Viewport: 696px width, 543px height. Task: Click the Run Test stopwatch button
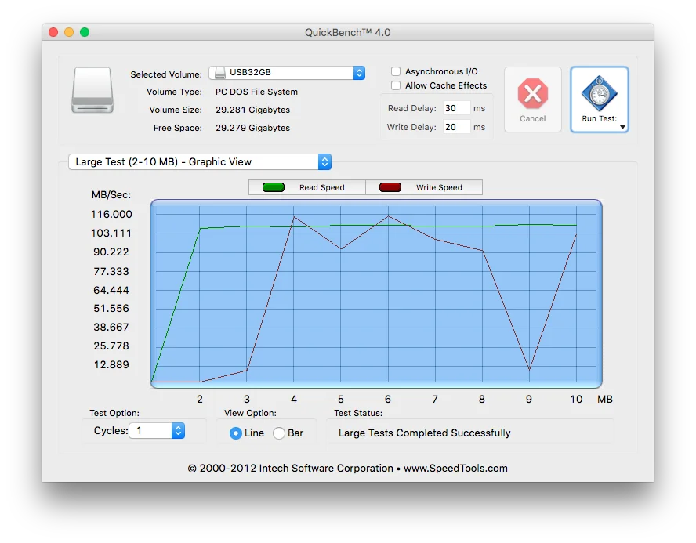tap(599, 99)
